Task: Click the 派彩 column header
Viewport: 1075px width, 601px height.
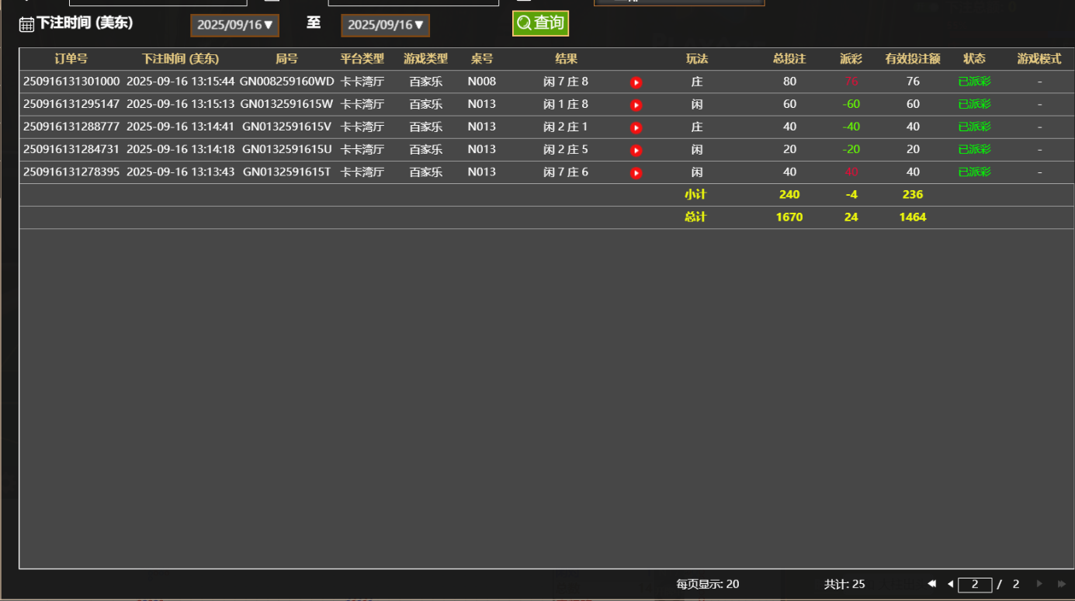Action: (851, 59)
